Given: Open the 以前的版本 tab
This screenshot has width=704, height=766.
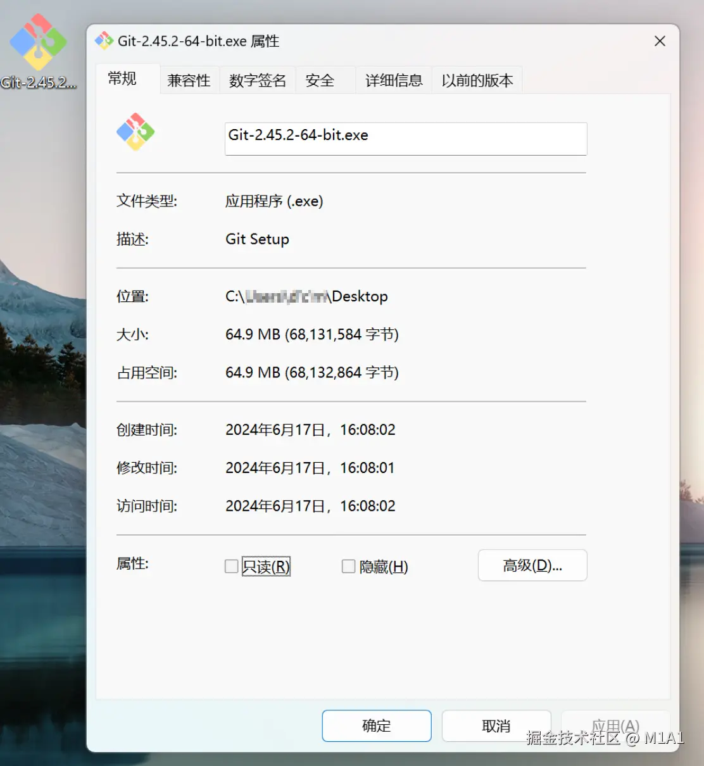Looking at the screenshot, I should coord(477,80).
